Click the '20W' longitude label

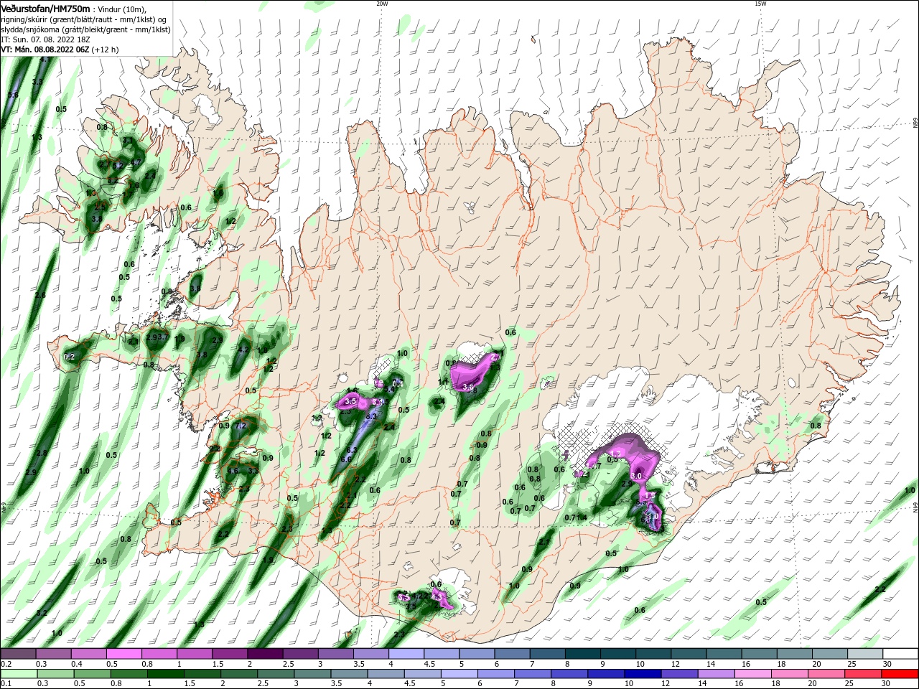point(382,3)
